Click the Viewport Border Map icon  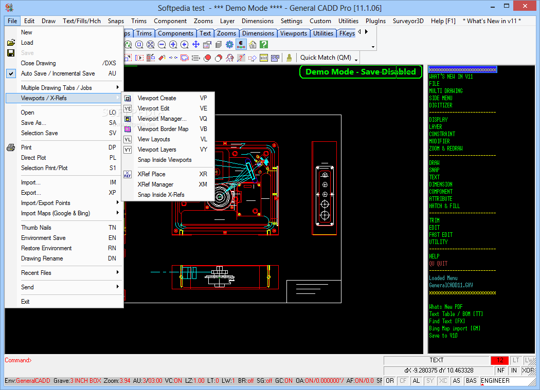(x=128, y=129)
